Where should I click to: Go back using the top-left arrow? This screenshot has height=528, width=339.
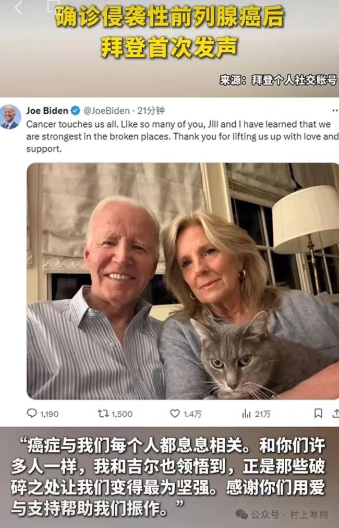18,7
